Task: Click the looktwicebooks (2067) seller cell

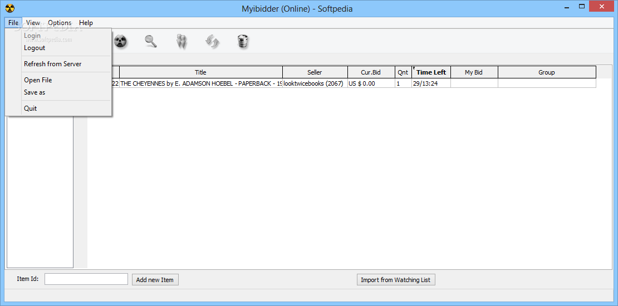Action: (315, 83)
